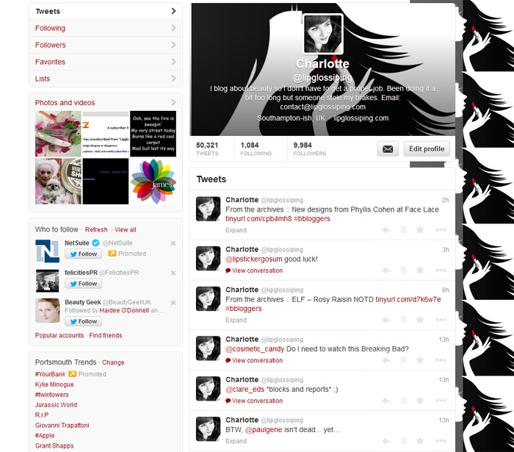Dismiss NetSuite follow suggestion
The image size is (514, 452).
[x=173, y=243]
